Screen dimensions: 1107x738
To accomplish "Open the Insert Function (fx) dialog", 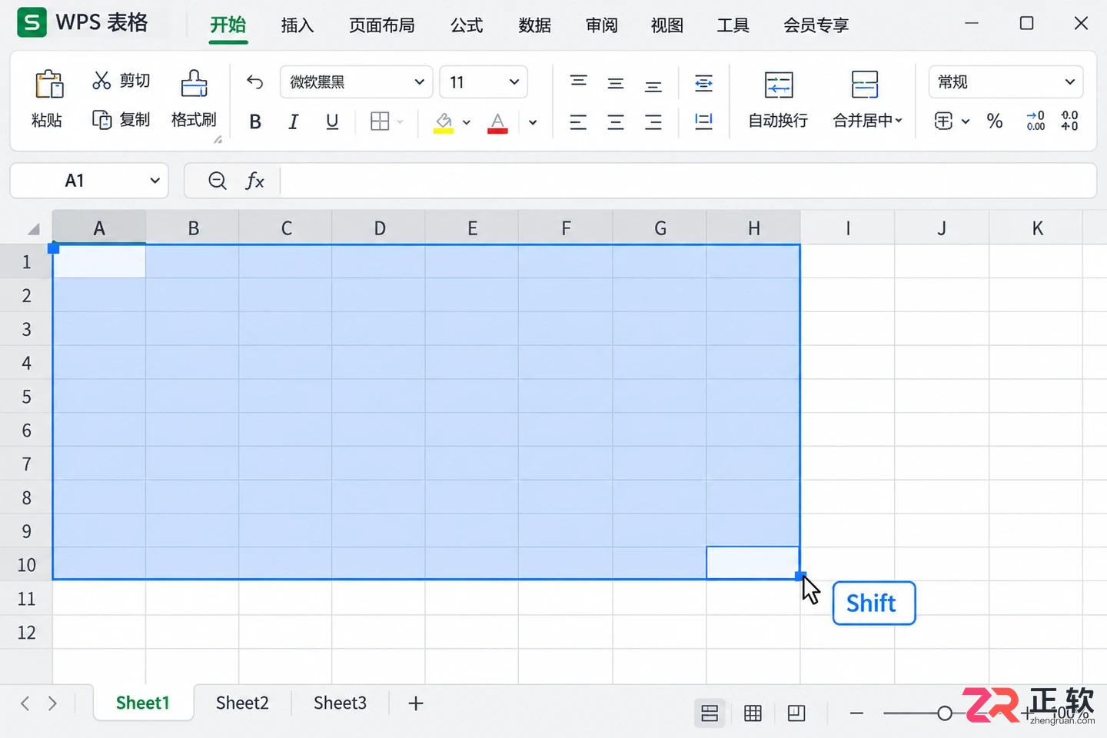I will pos(254,181).
